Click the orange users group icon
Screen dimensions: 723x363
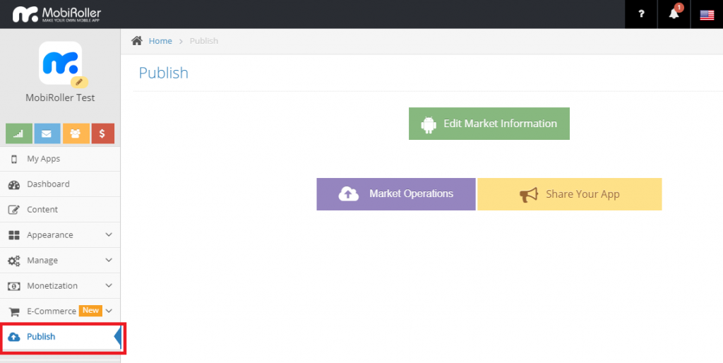click(76, 133)
